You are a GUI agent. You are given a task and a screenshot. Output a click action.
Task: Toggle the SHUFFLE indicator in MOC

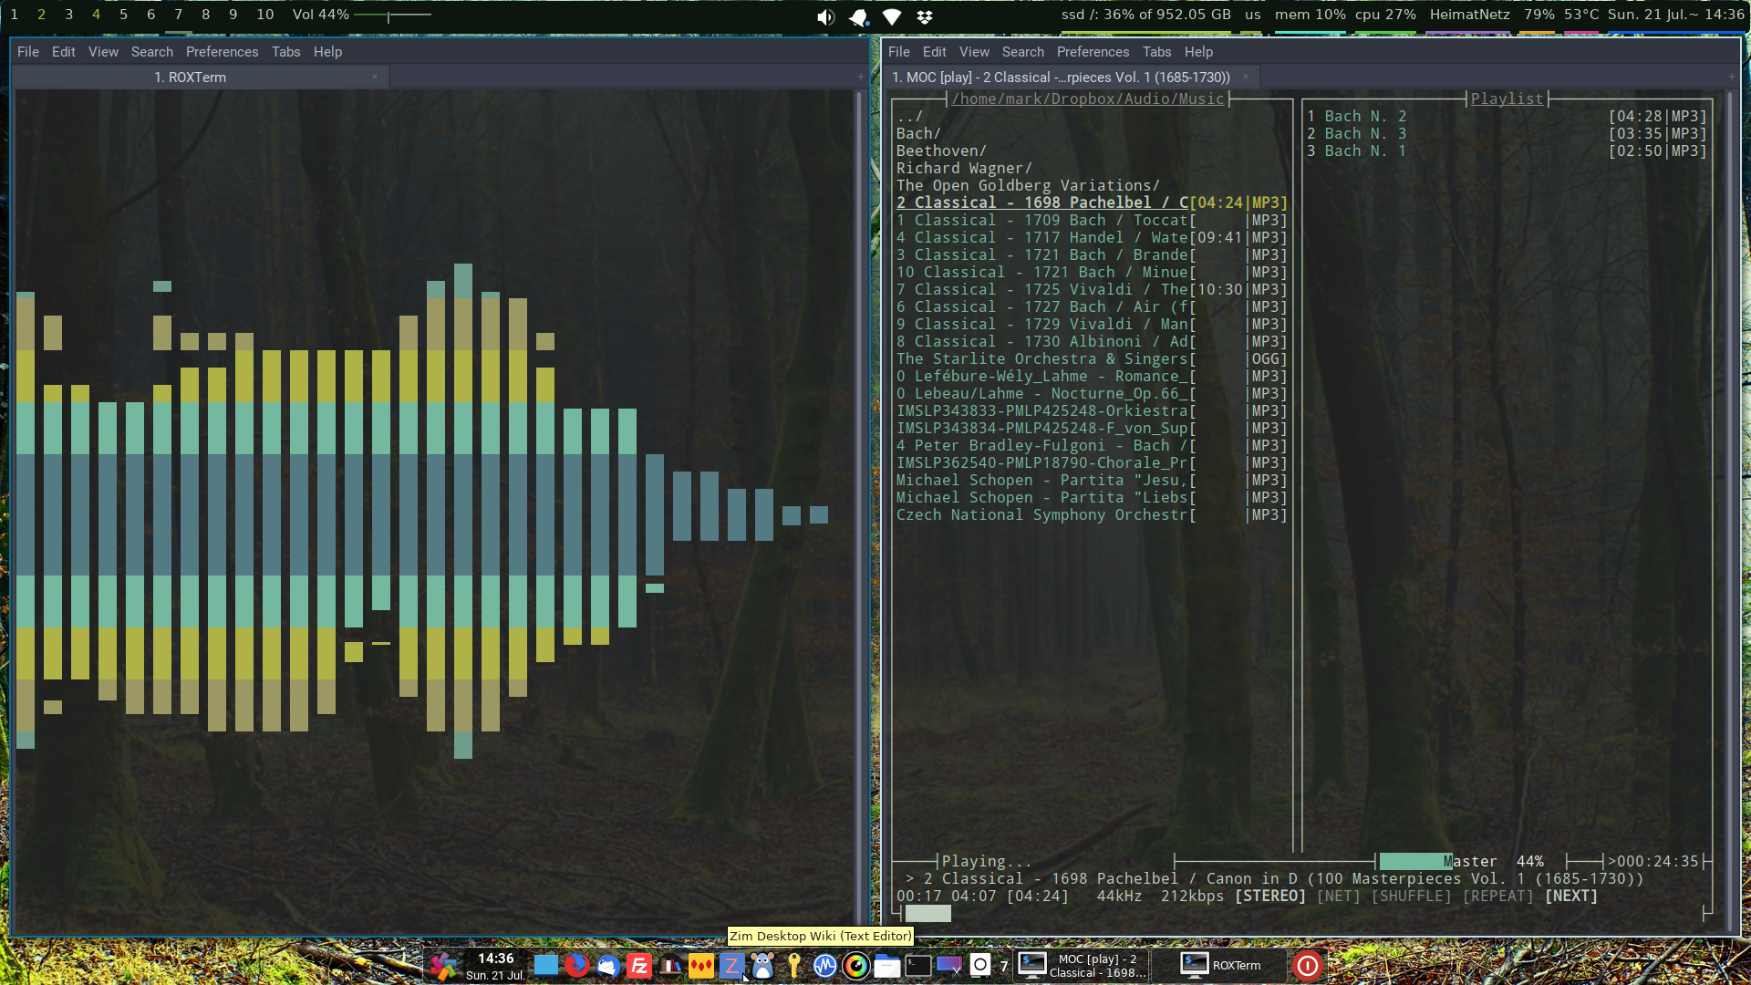click(1411, 897)
